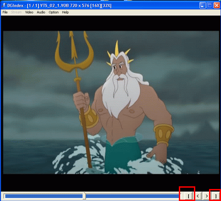Close the DGIndex window
Image resolution: width=221 pixels, height=201 pixels.
click(217, 5)
